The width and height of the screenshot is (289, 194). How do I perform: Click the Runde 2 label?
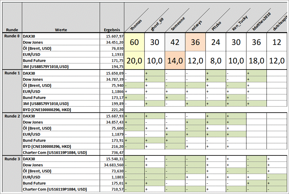tap(12, 116)
